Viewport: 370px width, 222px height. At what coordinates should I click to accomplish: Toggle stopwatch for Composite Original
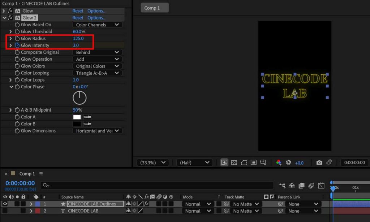coord(17,52)
